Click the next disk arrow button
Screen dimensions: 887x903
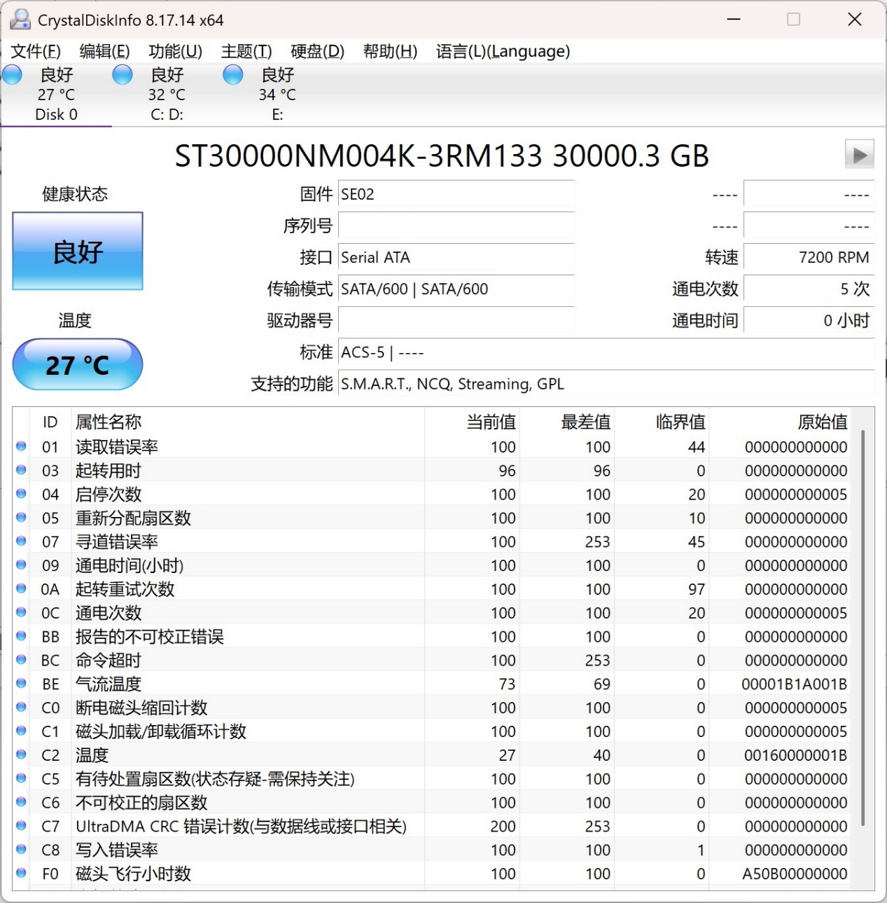[x=860, y=154]
